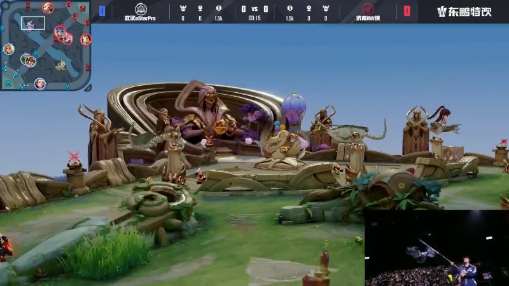Click the 00:15 match timer
This screenshot has width=509, height=286.
pos(254,18)
